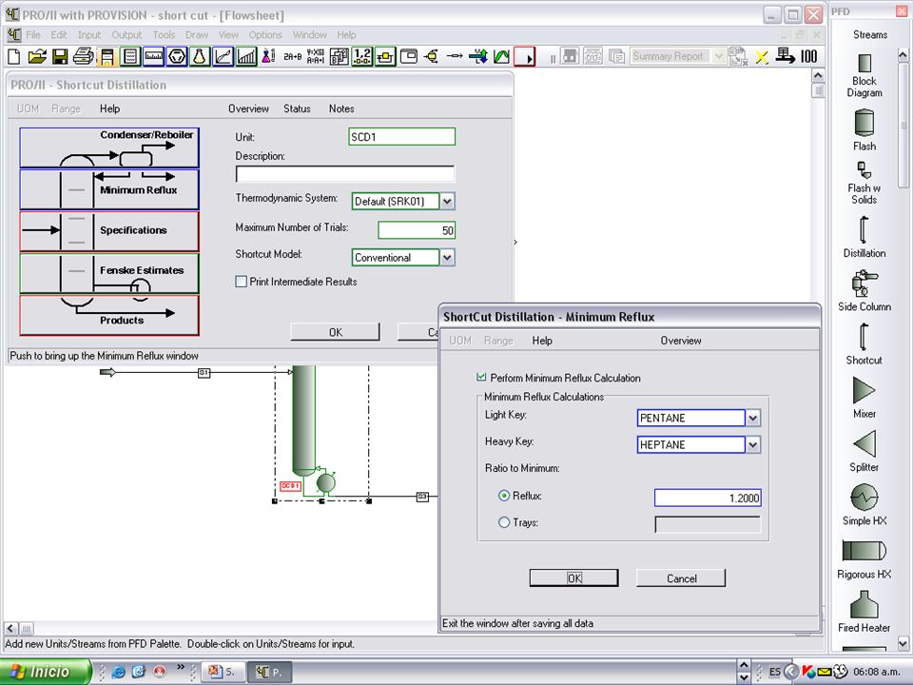Open Status in Shortcut Distillation dialog
Image resolution: width=913 pixels, height=685 pixels.
point(297,108)
